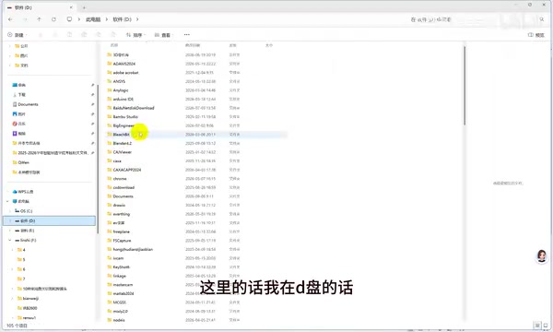
Task: Select the KeyShot6 folder icon
Action: click(x=110, y=267)
